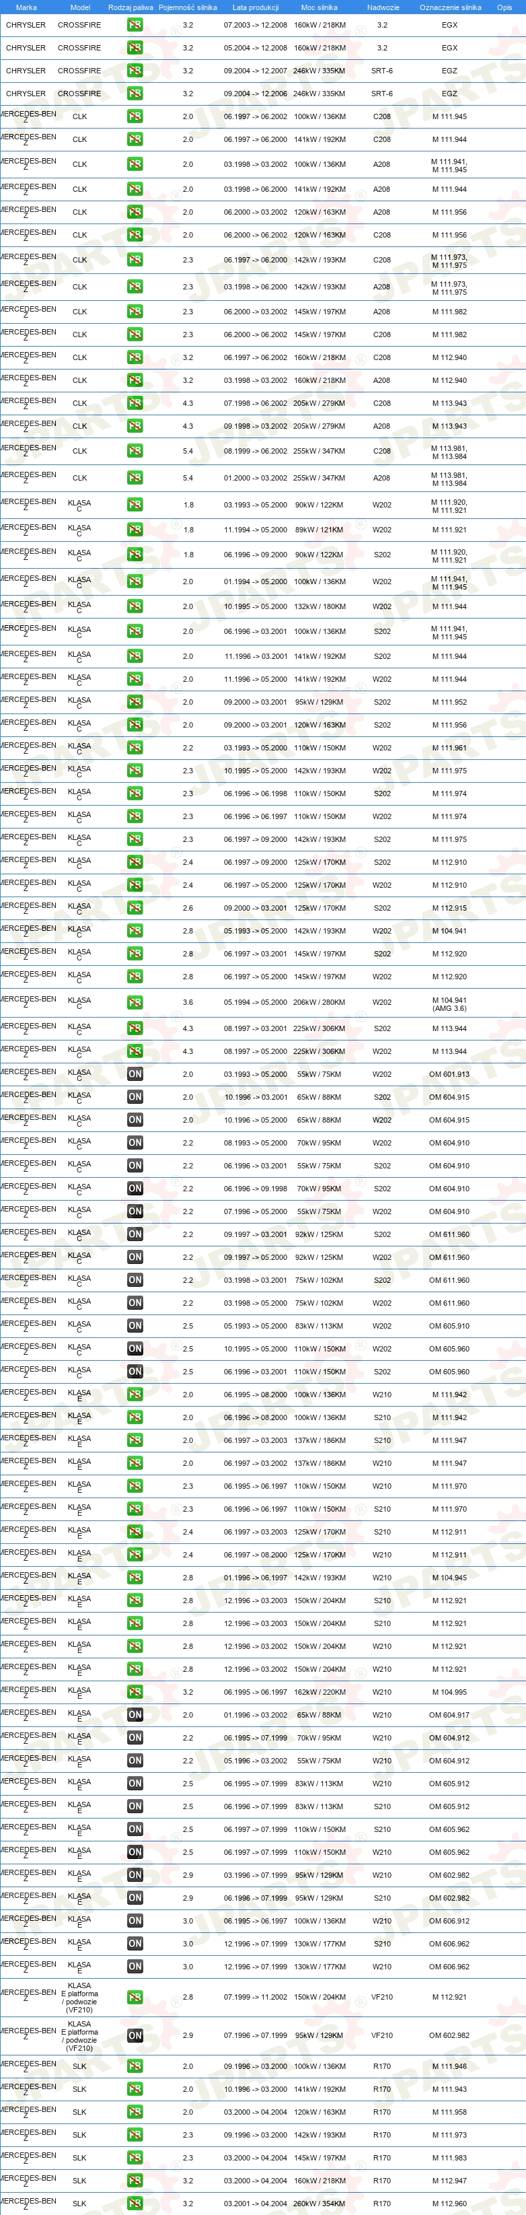Click the Rodzaj paliwa column header
The height and width of the screenshot is (2215, 526).
[130, 7]
